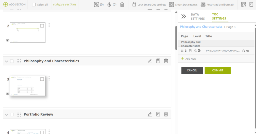The width and height of the screenshot is (256, 134).
Task: Click Philosophy and Characteristics breadcrumb link
Action: pos(201,26)
